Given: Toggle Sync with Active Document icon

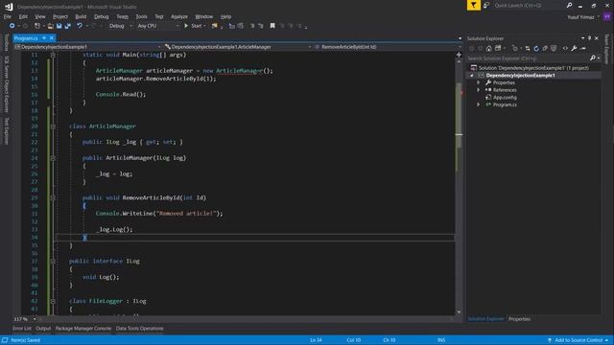Looking at the screenshot, I should [528, 49].
